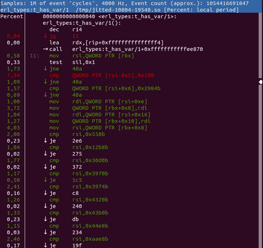This screenshot has width=263, height=248.
Task: Click the red 7,54 percent value
Action: (x=15, y=75)
